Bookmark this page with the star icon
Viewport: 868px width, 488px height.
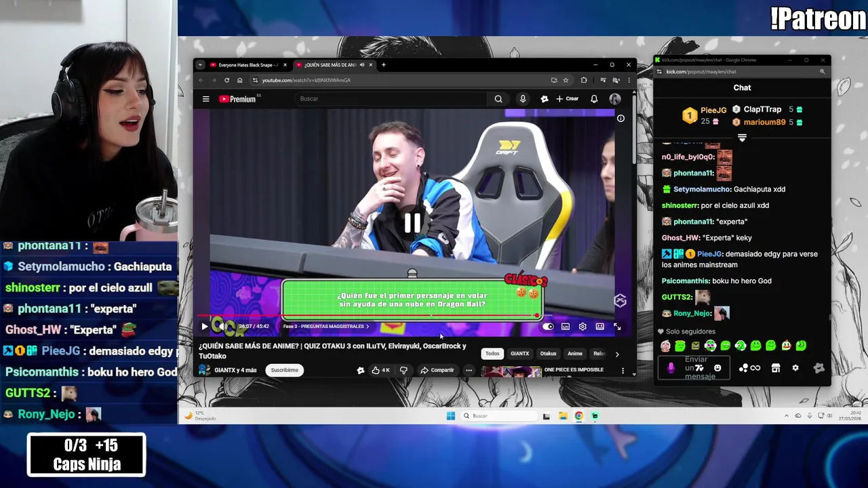(566, 80)
